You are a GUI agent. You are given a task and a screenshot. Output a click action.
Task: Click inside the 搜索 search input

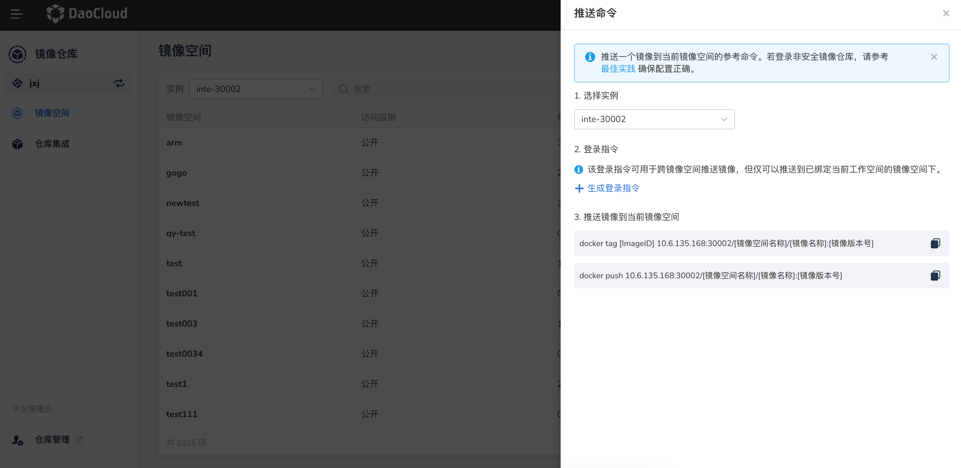(x=373, y=89)
